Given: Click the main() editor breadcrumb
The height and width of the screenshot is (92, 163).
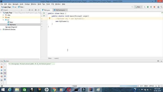Looking at the screenshot, I should [57, 58].
